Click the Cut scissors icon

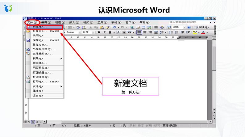(x=90, y=27)
